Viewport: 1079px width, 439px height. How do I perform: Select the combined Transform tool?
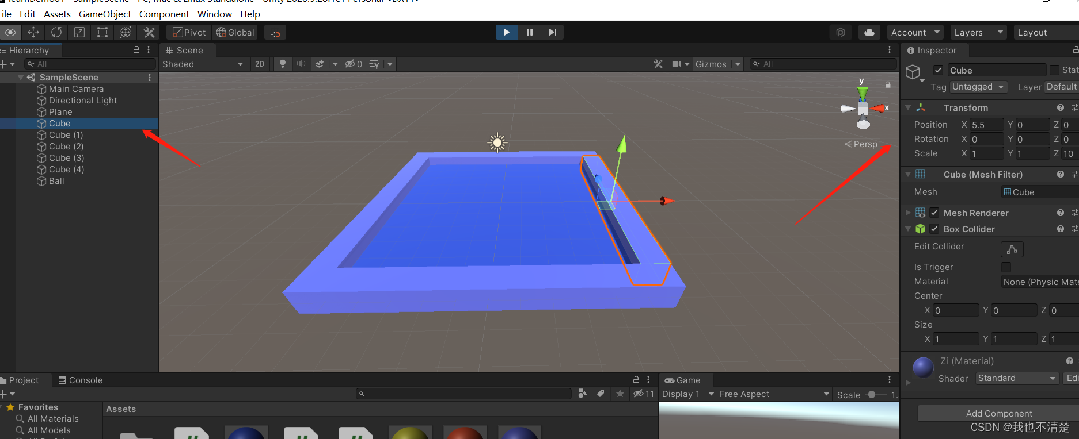click(x=126, y=32)
